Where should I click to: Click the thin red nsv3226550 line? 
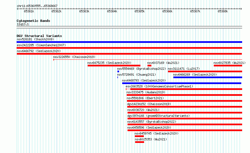(x=148, y=60)
